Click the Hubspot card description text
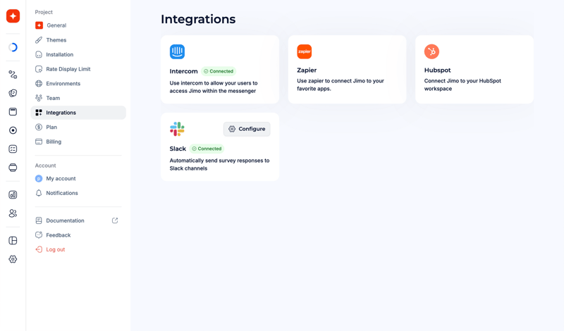Screen dimensions: 564x331 click(462, 85)
